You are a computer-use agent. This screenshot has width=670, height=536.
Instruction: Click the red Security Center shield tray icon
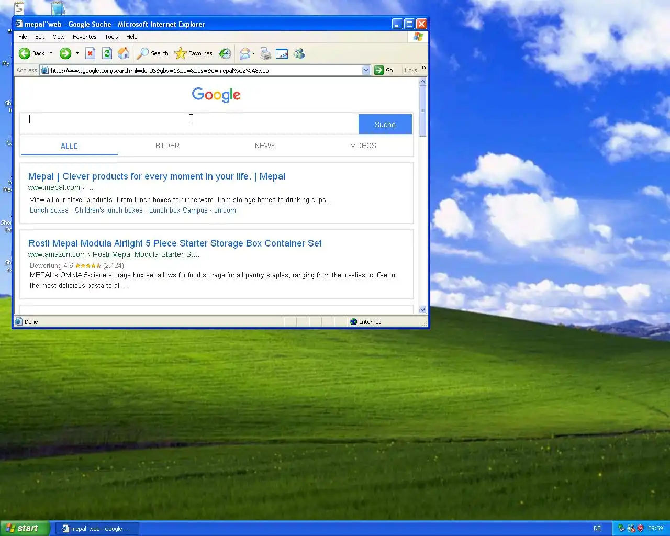pyautogui.click(x=640, y=528)
